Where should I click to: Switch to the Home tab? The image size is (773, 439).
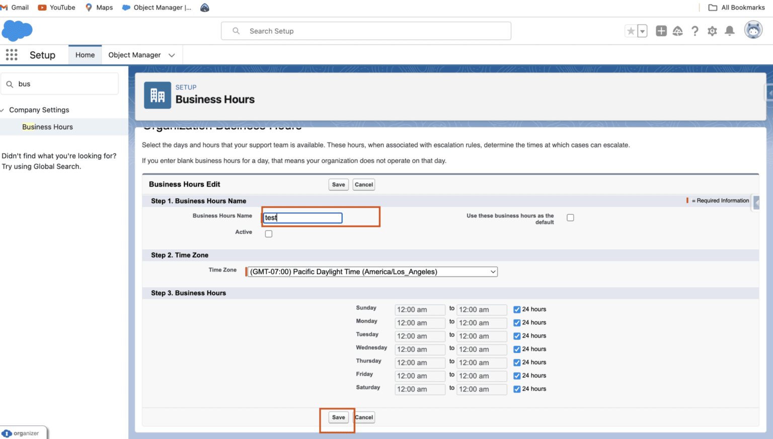pos(85,55)
